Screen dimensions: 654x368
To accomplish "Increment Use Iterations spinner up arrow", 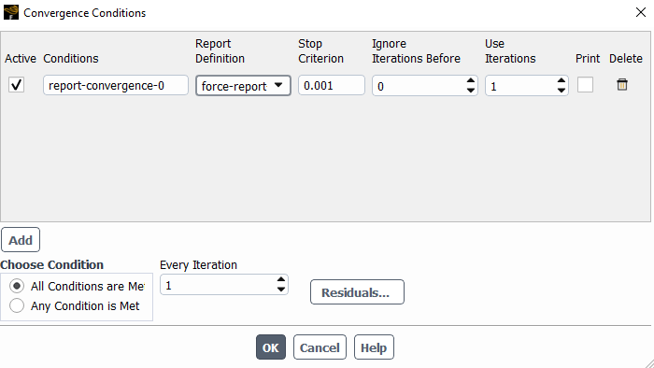I will [562, 80].
